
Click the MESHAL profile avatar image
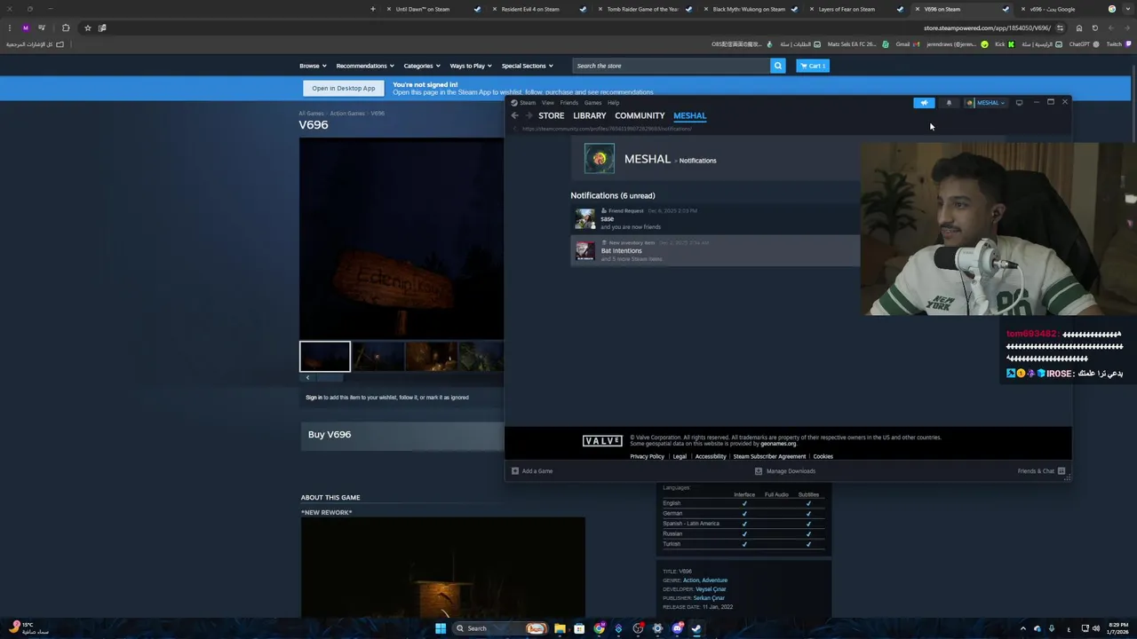pos(599,159)
